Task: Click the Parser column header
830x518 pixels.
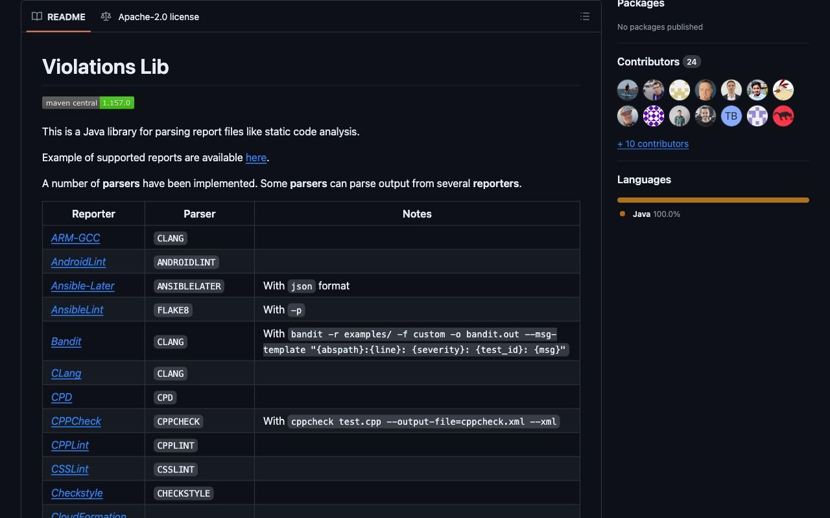Action: click(200, 214)
